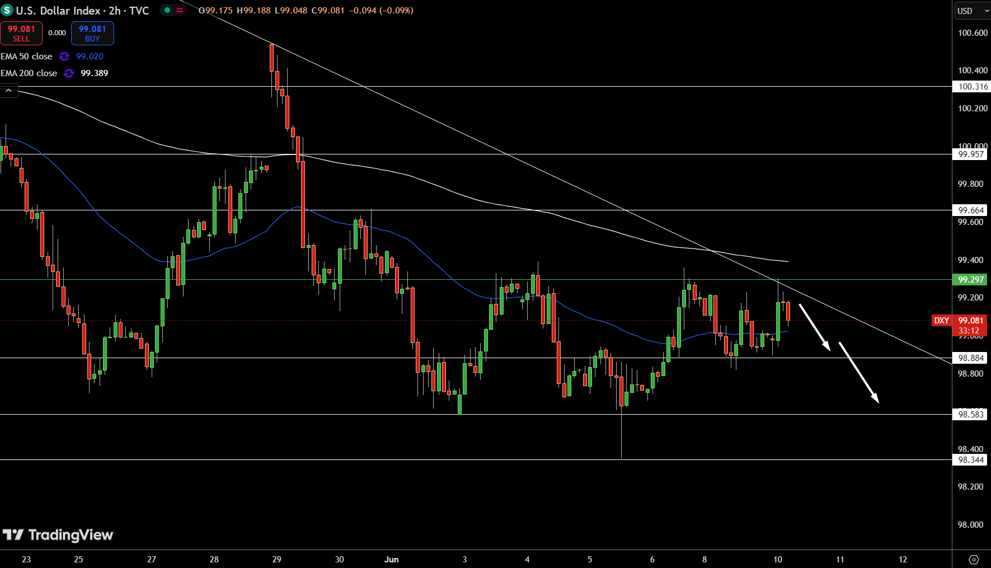Click the change value −0.094 (−0.09%)
This screenshot has height=568, width=991.
381,11
